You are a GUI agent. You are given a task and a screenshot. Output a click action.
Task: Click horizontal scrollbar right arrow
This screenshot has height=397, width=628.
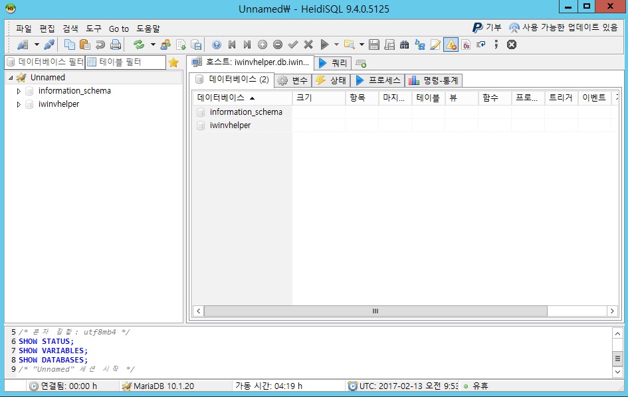(x=612, y=311)
